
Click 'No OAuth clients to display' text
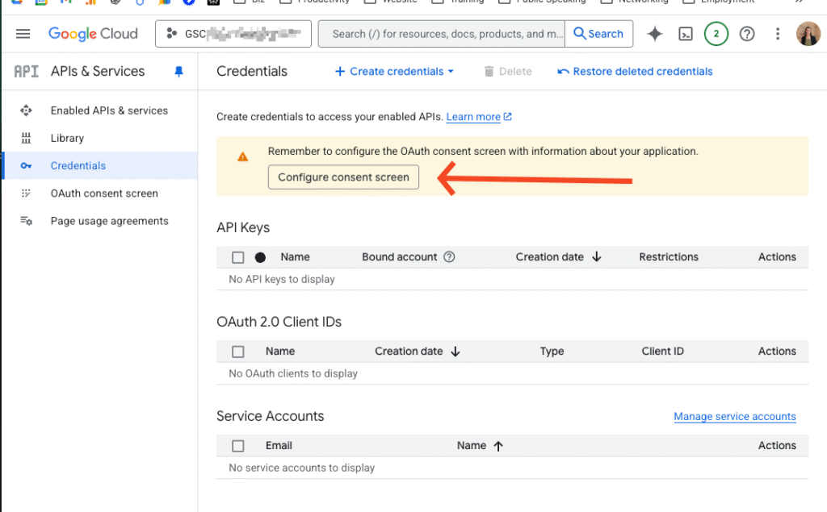[293, 373]
